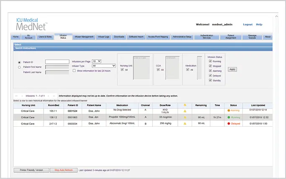
Task: Toggle the Standby infusion status checkbox
Action: pos(210,80)
